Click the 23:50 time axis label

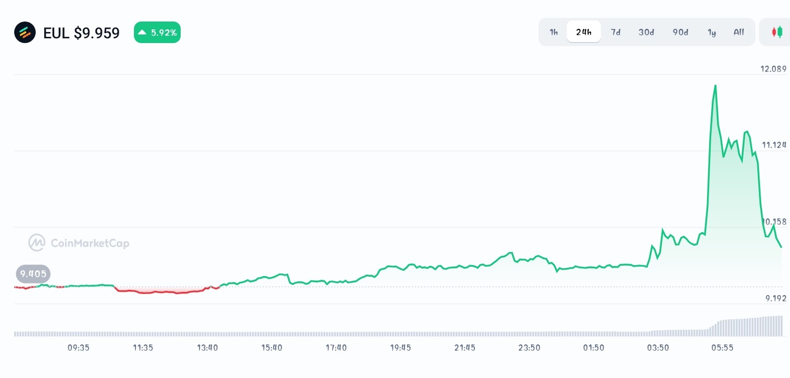529,348
